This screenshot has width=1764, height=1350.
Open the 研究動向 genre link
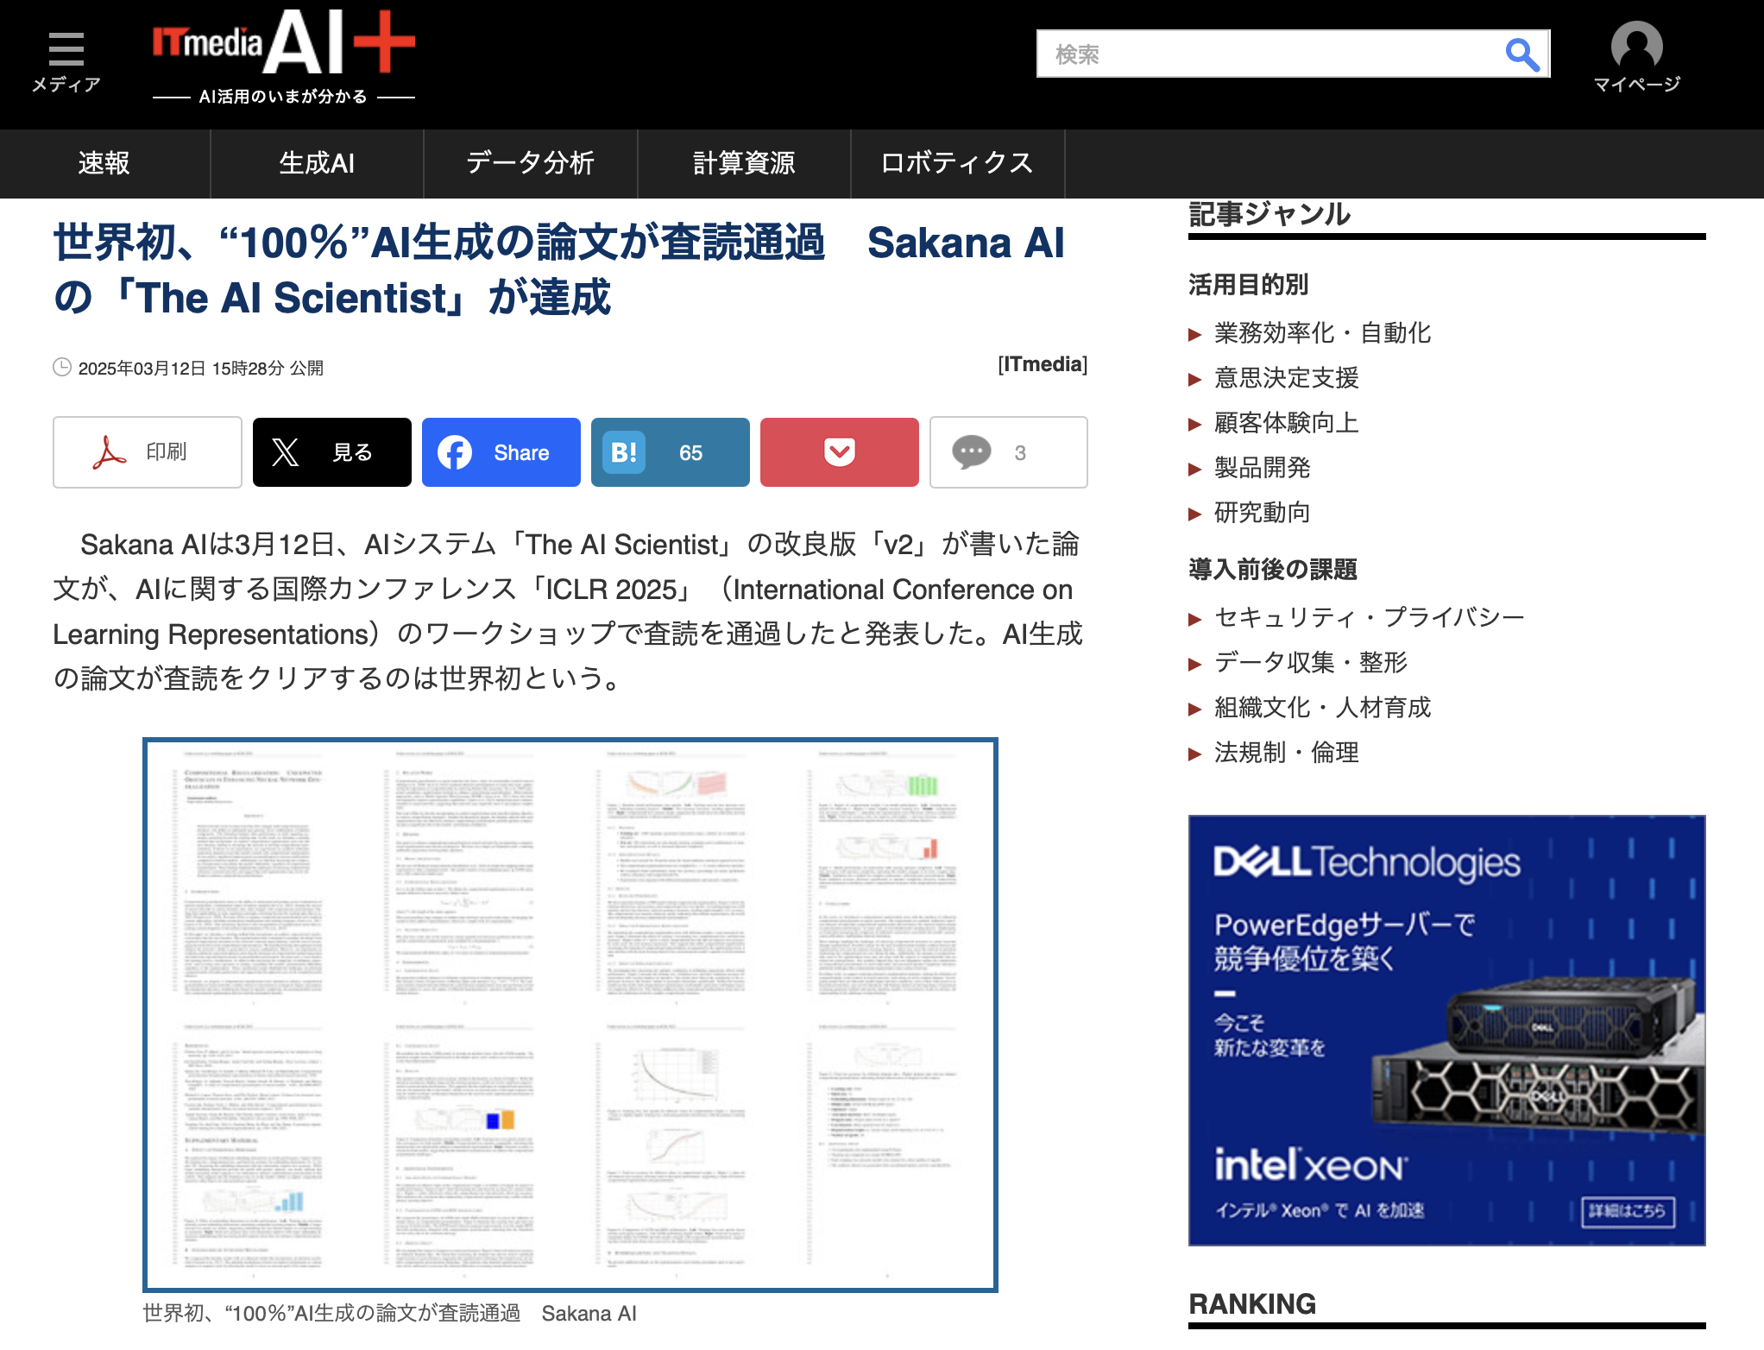tap(1262, 513)
